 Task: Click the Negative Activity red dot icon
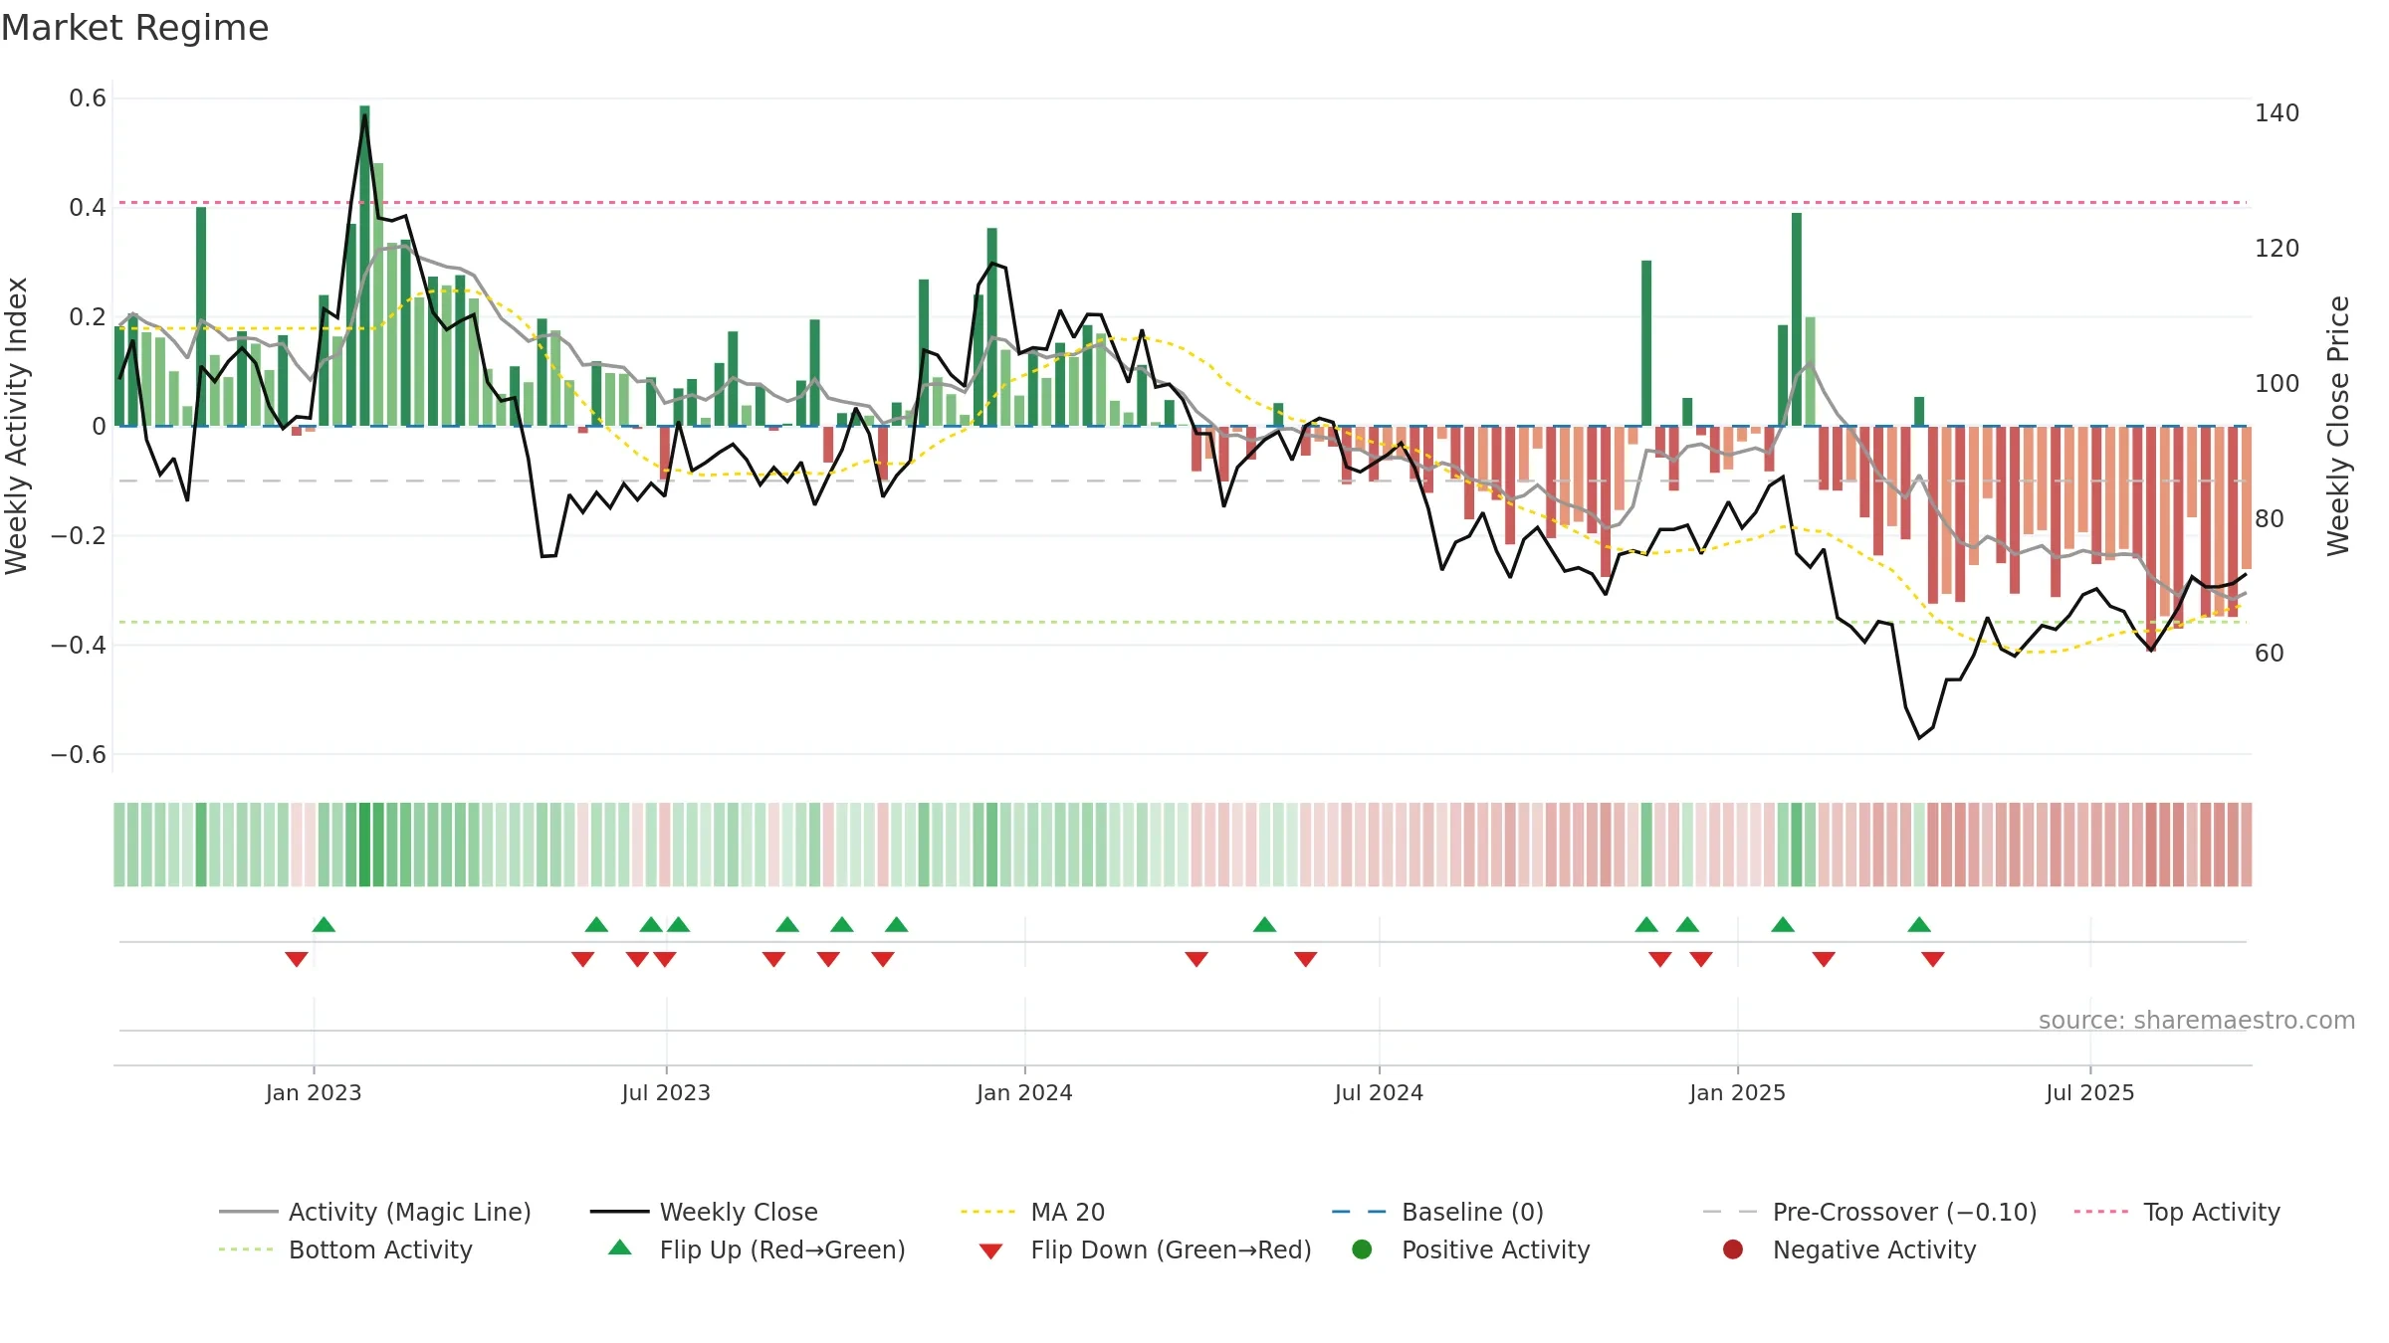click(x=1733, y=1248)
